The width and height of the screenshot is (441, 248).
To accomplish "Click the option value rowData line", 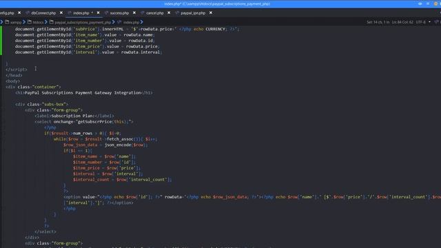I will [252, 200].
